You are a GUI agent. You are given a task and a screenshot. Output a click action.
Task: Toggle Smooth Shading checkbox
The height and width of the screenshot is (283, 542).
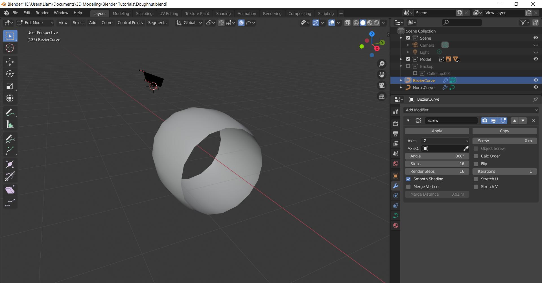click(x=408, y=179)
